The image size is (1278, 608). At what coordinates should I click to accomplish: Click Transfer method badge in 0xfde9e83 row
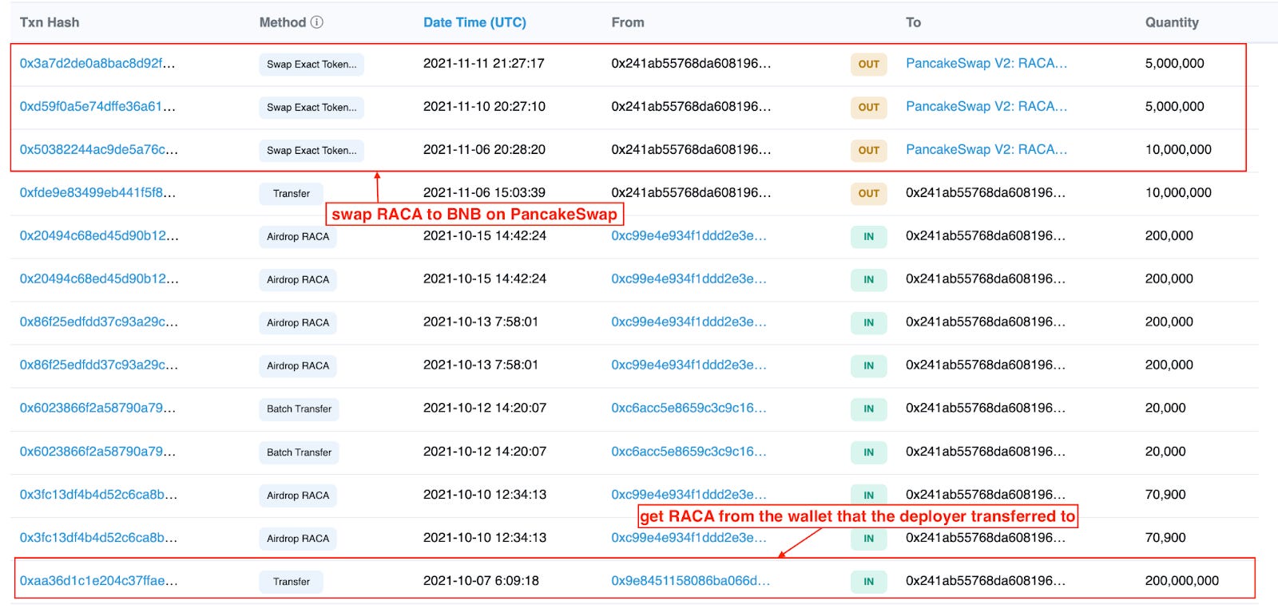292,194
